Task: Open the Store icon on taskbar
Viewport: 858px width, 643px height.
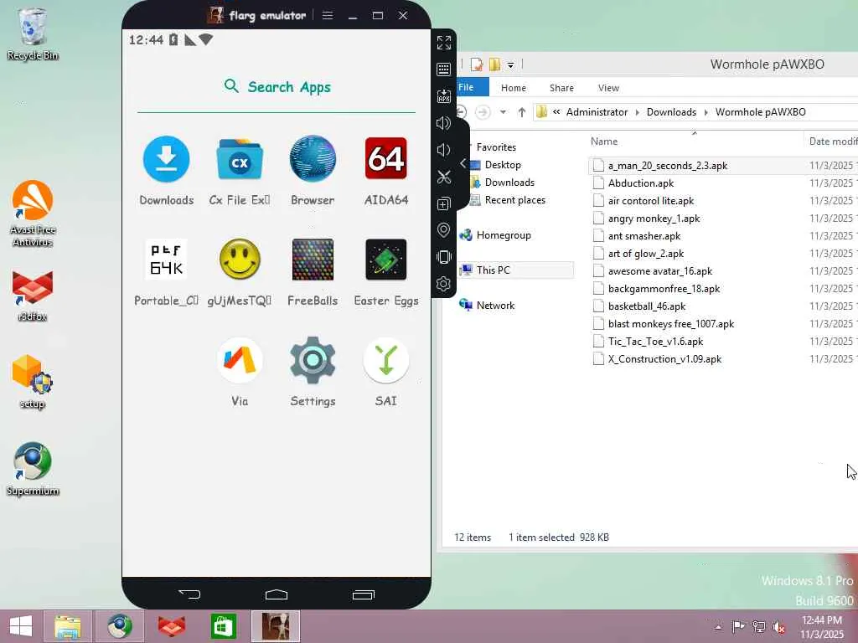Action: (223, 626)
